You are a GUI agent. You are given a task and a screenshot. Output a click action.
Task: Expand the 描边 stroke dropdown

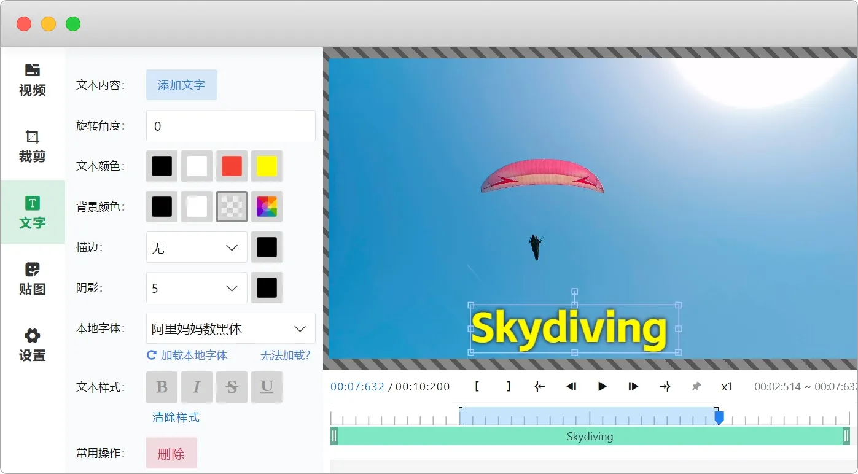(197, 247)
